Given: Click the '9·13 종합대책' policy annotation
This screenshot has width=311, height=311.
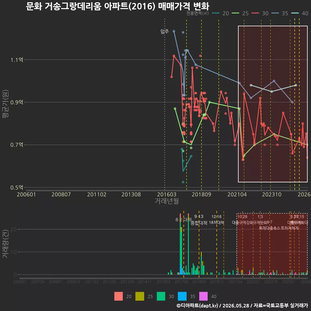Looking at the screenshot, I should pyautogui.click(x=199, y=220).
